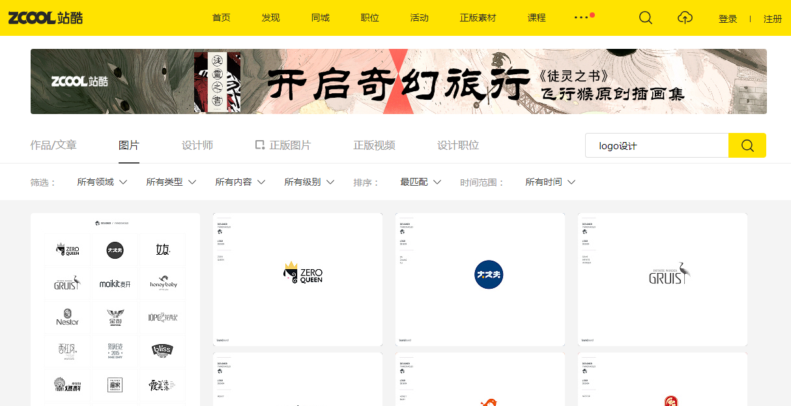Open 课程 in top navigation
Screen dimensions: 791x406
pos(537,18)
